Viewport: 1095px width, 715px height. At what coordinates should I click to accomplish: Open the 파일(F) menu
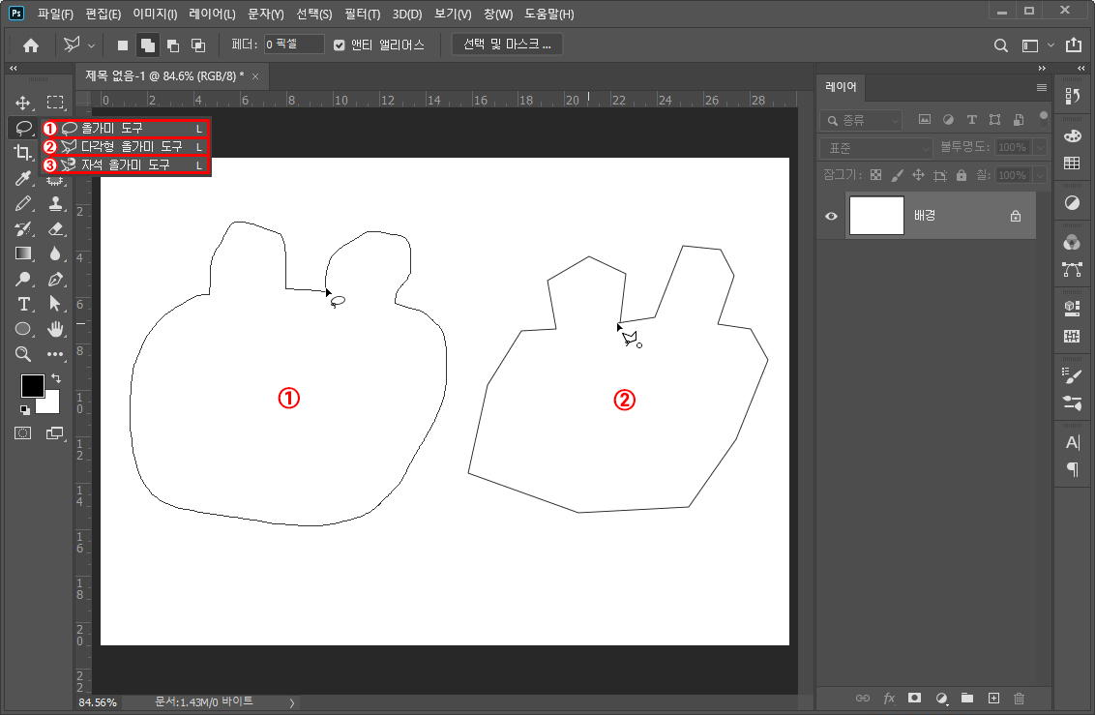55,14
